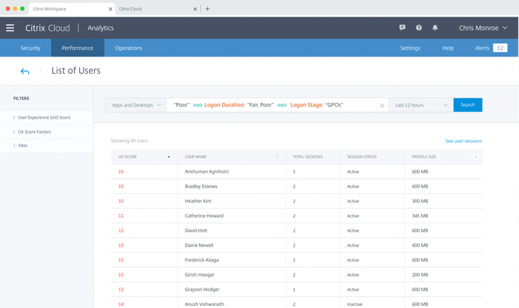This screenshot has width=519, height=308.
Task: Close the Citrix Workspace browser tab
Action: [x=110, y=9]
